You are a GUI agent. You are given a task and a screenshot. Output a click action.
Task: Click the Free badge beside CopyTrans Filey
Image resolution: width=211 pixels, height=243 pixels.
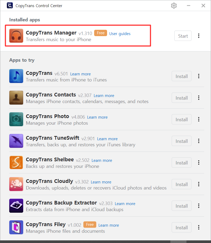point(90,225)
